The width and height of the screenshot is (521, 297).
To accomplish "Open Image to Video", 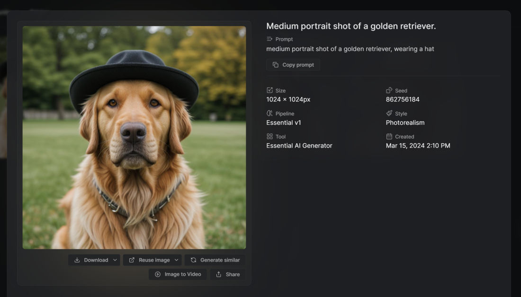I will pos(178,274).
